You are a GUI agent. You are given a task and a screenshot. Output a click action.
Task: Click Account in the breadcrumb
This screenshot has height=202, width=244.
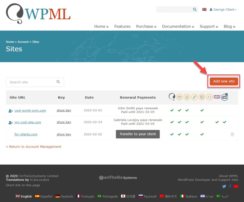pyautogui.click(x=23, y=42)
